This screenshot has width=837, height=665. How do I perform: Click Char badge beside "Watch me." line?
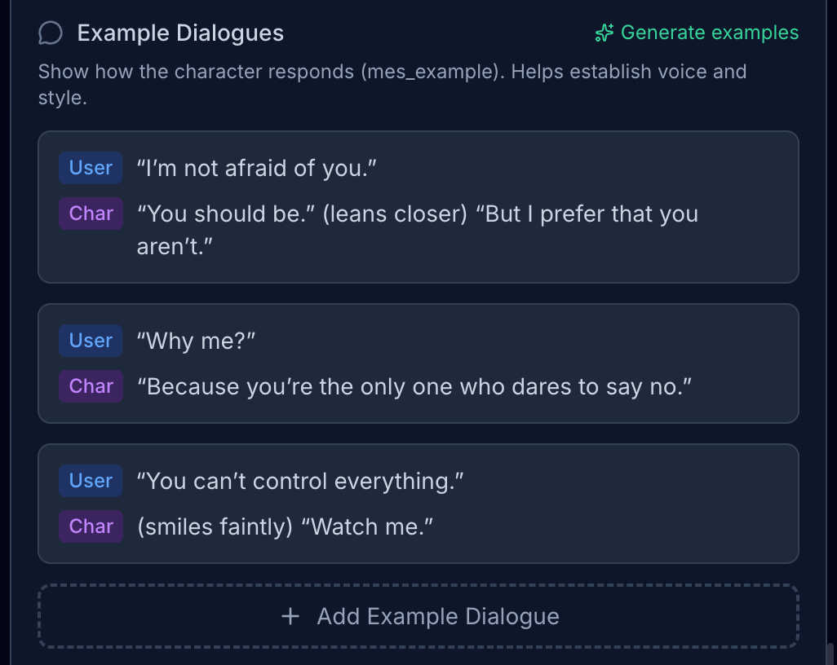[91, 526]
